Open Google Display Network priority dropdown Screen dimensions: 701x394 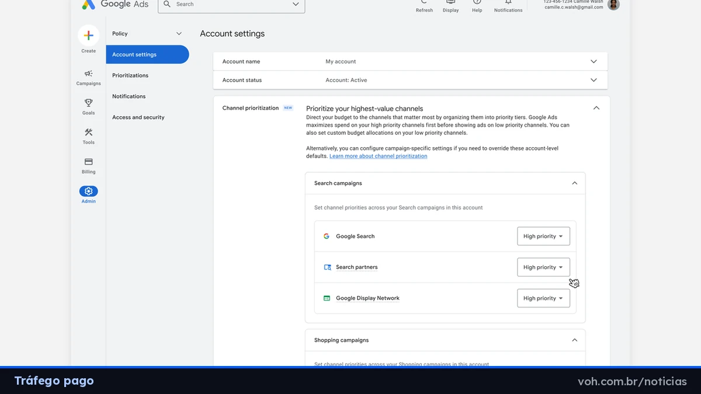coord(543,298)
